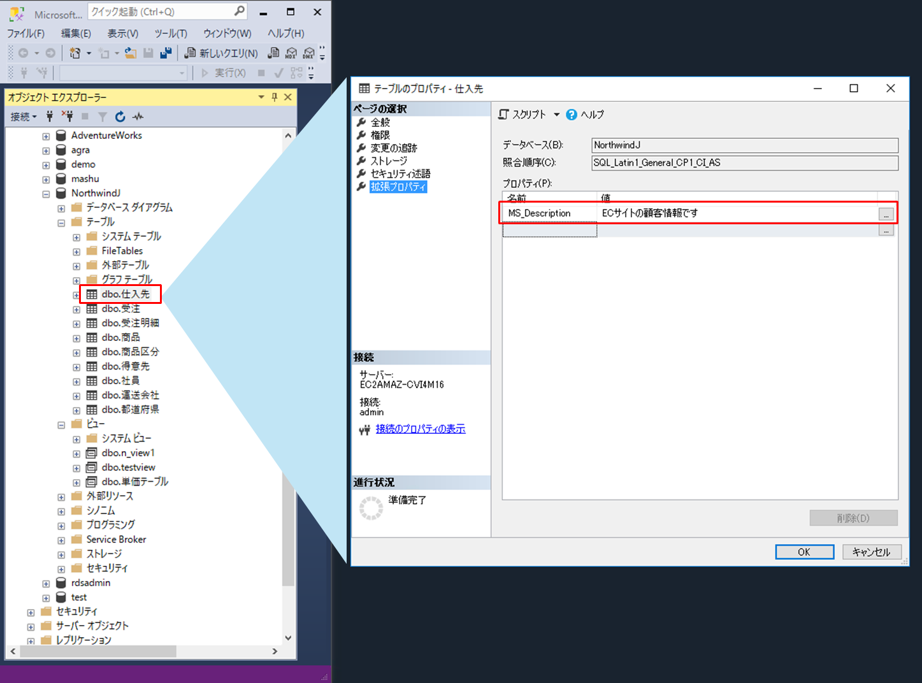Viewport: 922px width, 683px height.
Task: Refresh the Object Explorer tree
Action: click(x=120, y=117)
